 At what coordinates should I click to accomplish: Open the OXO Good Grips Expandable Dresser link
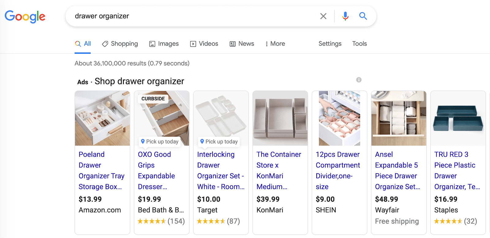click(156, 170)
